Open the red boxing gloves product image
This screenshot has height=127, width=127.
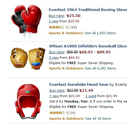27,22
